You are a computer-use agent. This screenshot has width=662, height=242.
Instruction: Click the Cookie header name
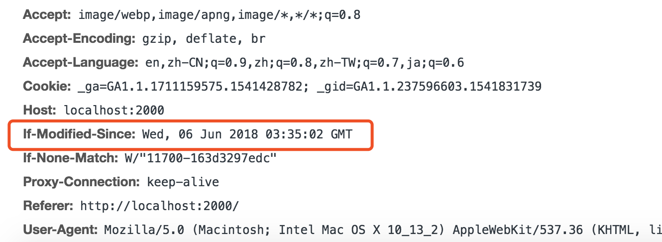pos(48,87)
